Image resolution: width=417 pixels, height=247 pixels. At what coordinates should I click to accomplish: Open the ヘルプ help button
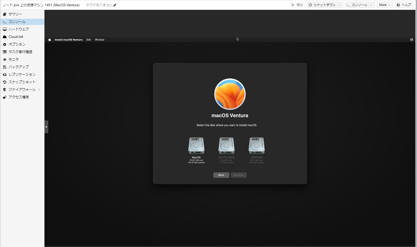pyautogui.click(x=404, y=5)
